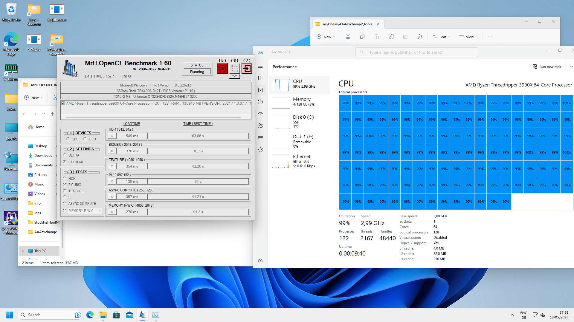Select the CPU performance item
The image size is (574, 322).
pyautogui.click(x=300, y=85)
